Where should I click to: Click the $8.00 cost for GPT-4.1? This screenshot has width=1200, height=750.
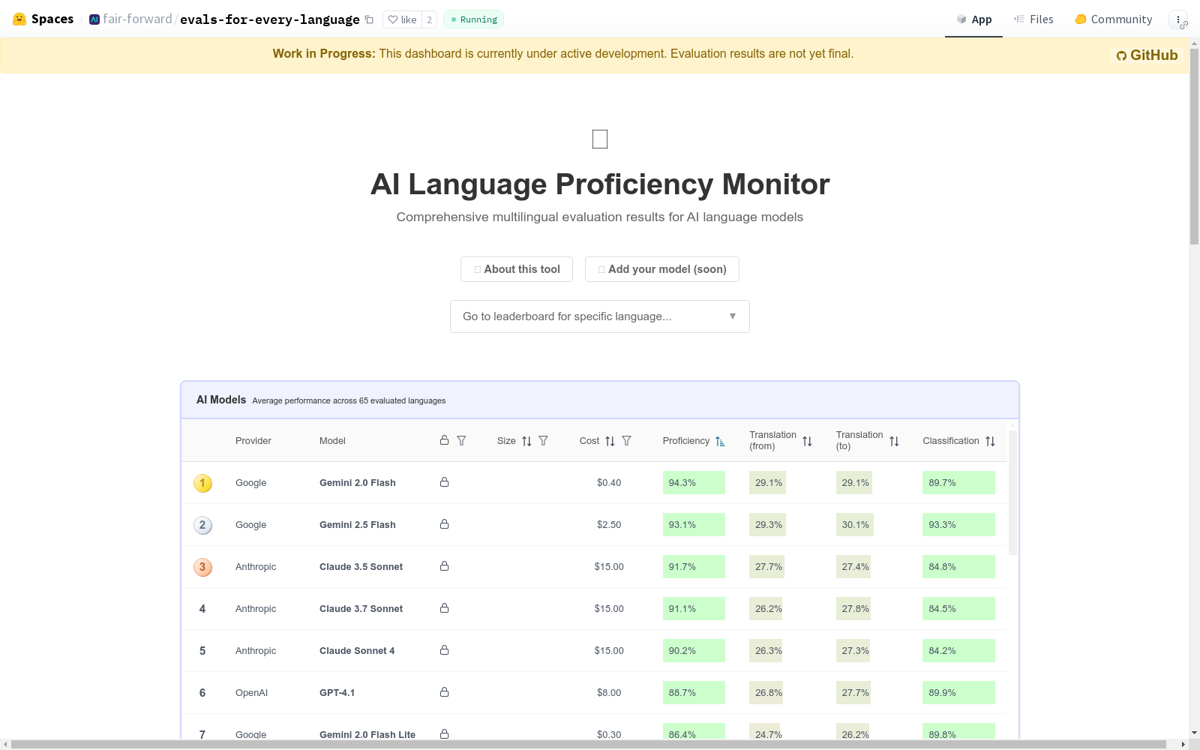click(x=609, y=693)
